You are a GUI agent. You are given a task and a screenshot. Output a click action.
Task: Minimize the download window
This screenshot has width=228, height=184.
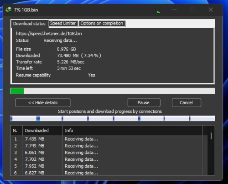[174, 10]
